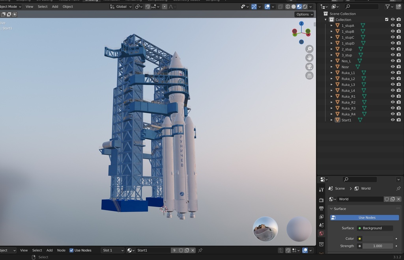Click the pan hand viewport gizmo
The width and height of the screenshot is (404, 260).
click(x=309, y=58)
